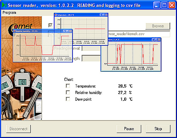Maximize the Temperature chart window
The width and height of the screenshot is (177, 138).
pos(103,15)
